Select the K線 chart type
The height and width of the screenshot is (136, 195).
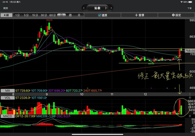click(6, 15)
